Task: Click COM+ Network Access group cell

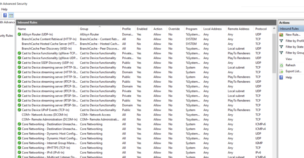Action: (95, 115)
